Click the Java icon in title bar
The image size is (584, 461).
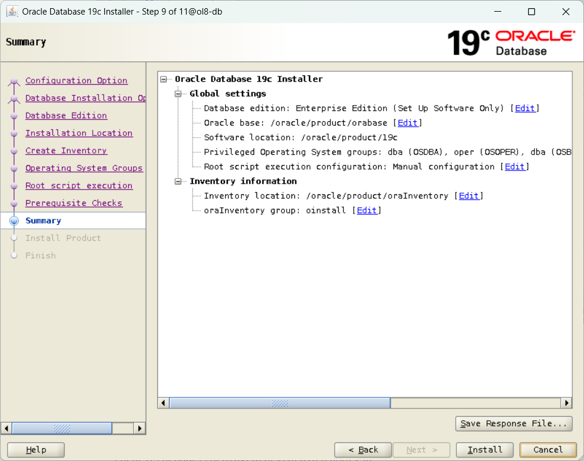(x=12, y=12)
